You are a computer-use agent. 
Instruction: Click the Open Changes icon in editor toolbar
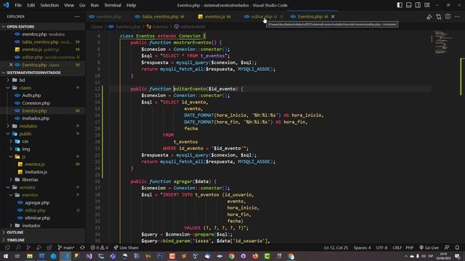(x=439, y=17)
